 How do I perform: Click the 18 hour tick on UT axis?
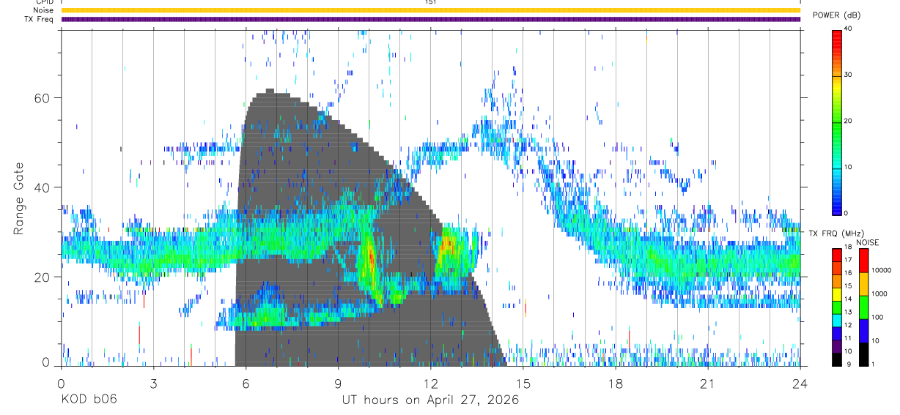point(615,383)
